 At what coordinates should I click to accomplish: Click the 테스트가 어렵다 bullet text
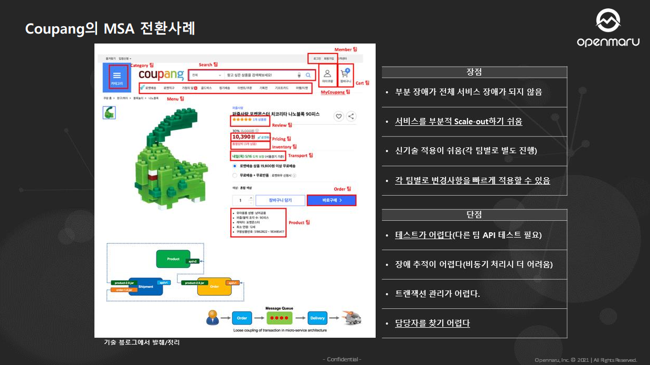[468, 235]
